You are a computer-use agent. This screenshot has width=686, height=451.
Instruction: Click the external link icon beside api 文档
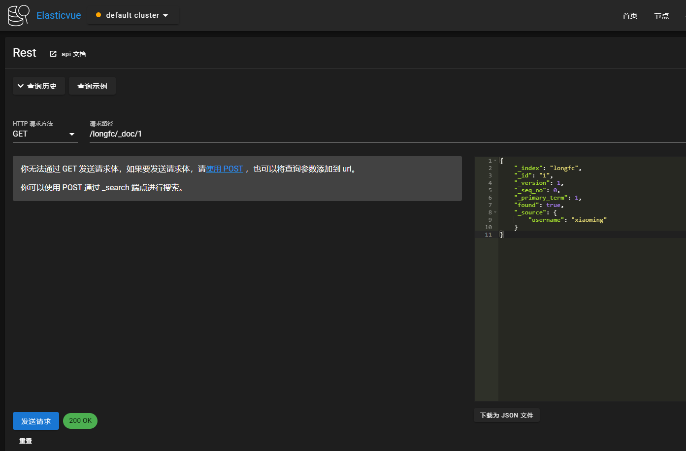[x=53, y=54]
